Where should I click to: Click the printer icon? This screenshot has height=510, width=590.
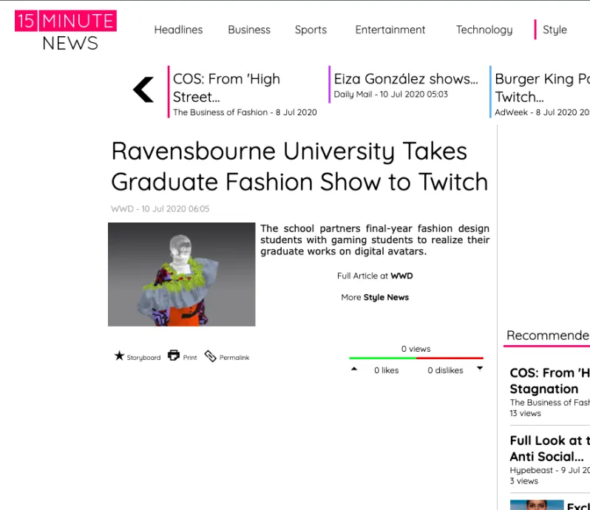(174, 356)
